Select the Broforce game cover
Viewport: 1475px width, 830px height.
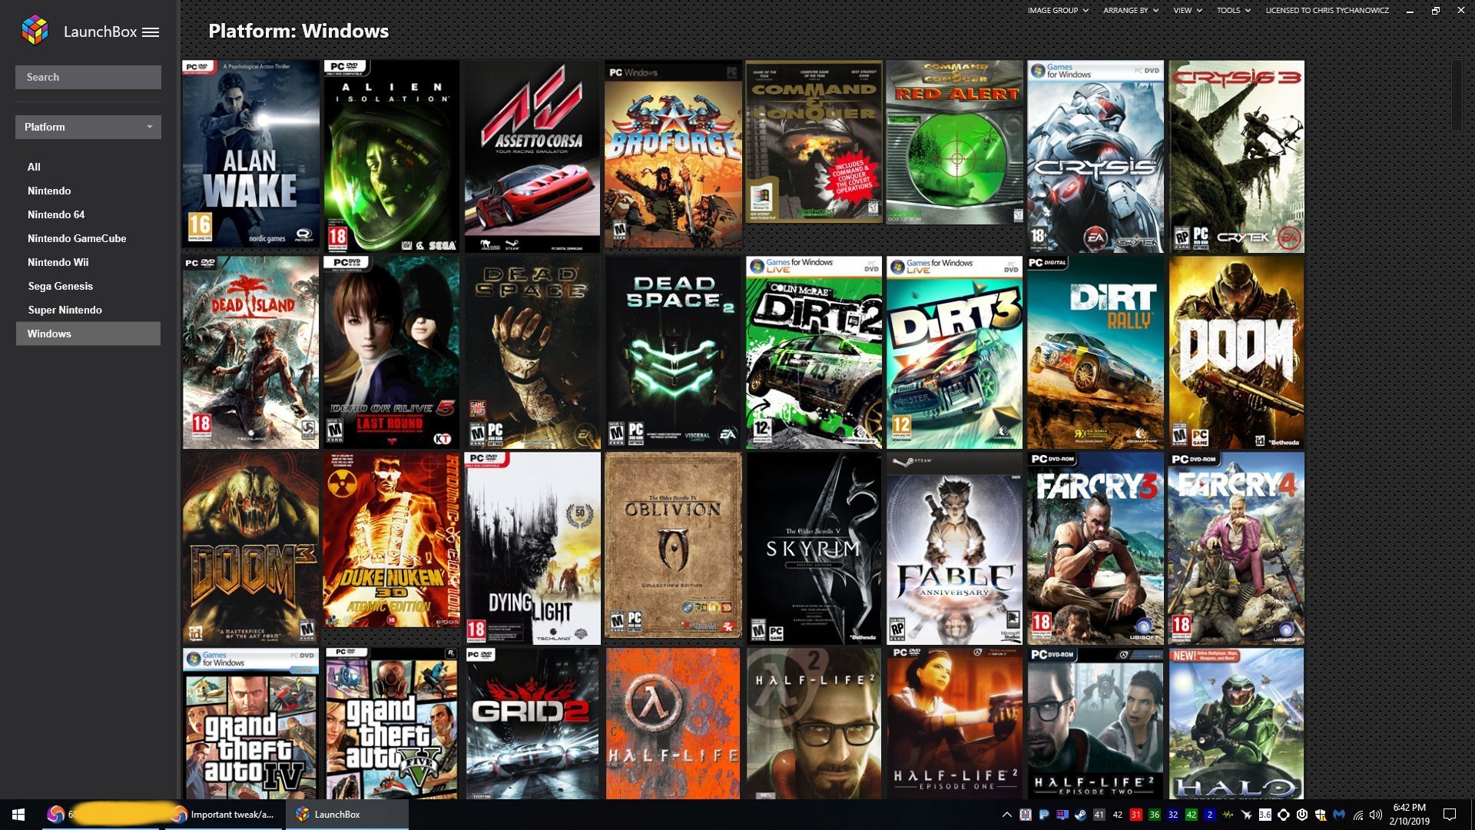[x=673, y=154]
